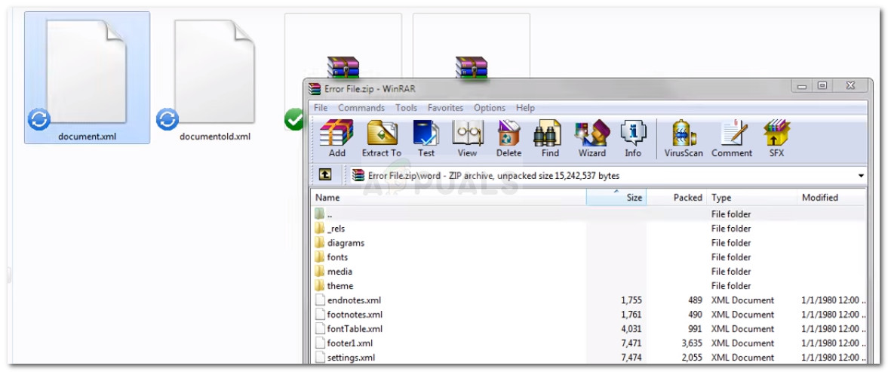Click the XML Document type of endnotes.xml

(742, 300)
